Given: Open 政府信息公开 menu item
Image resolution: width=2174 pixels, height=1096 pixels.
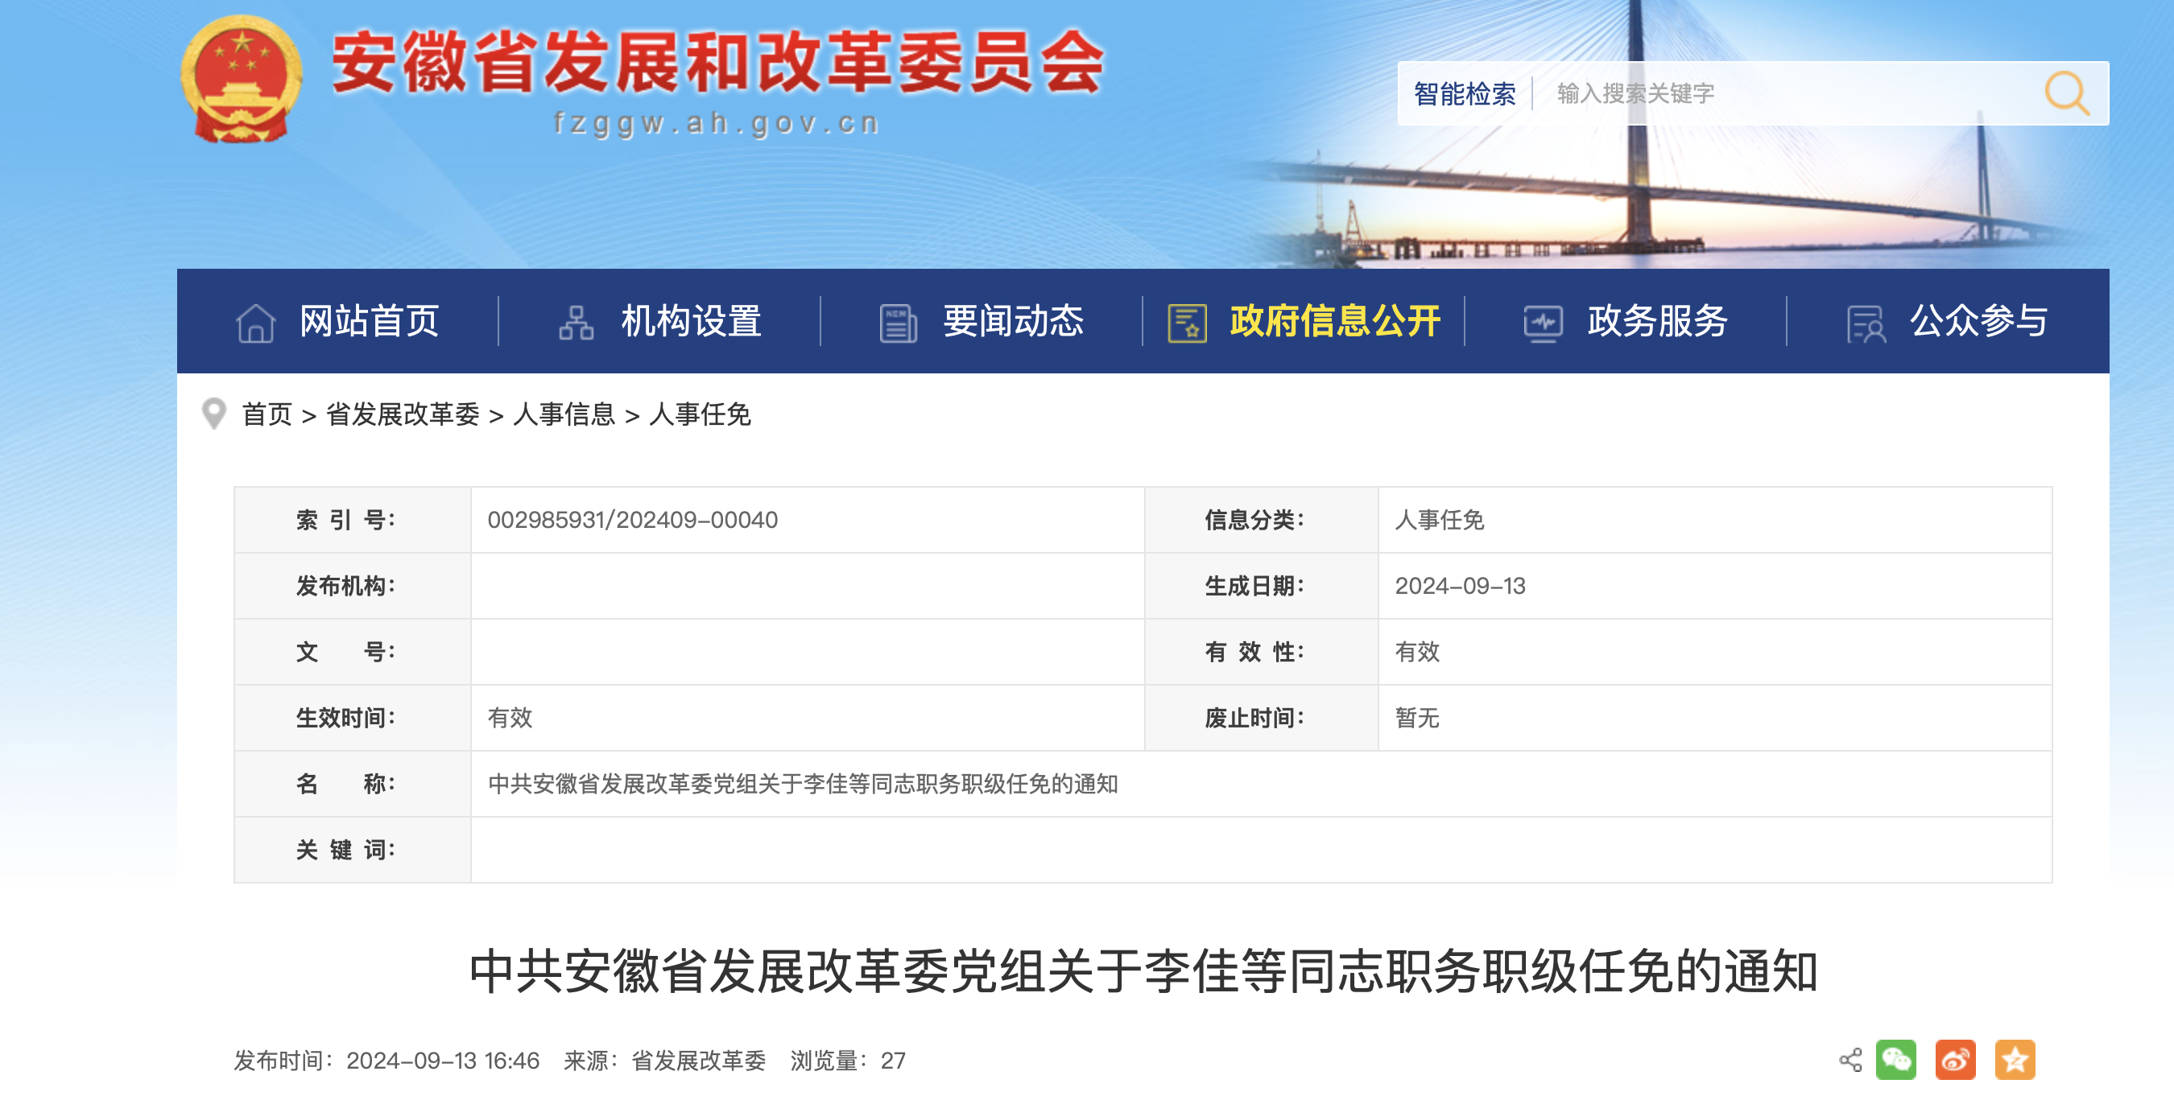Looking at the screenshot, I should [1335, 321].
